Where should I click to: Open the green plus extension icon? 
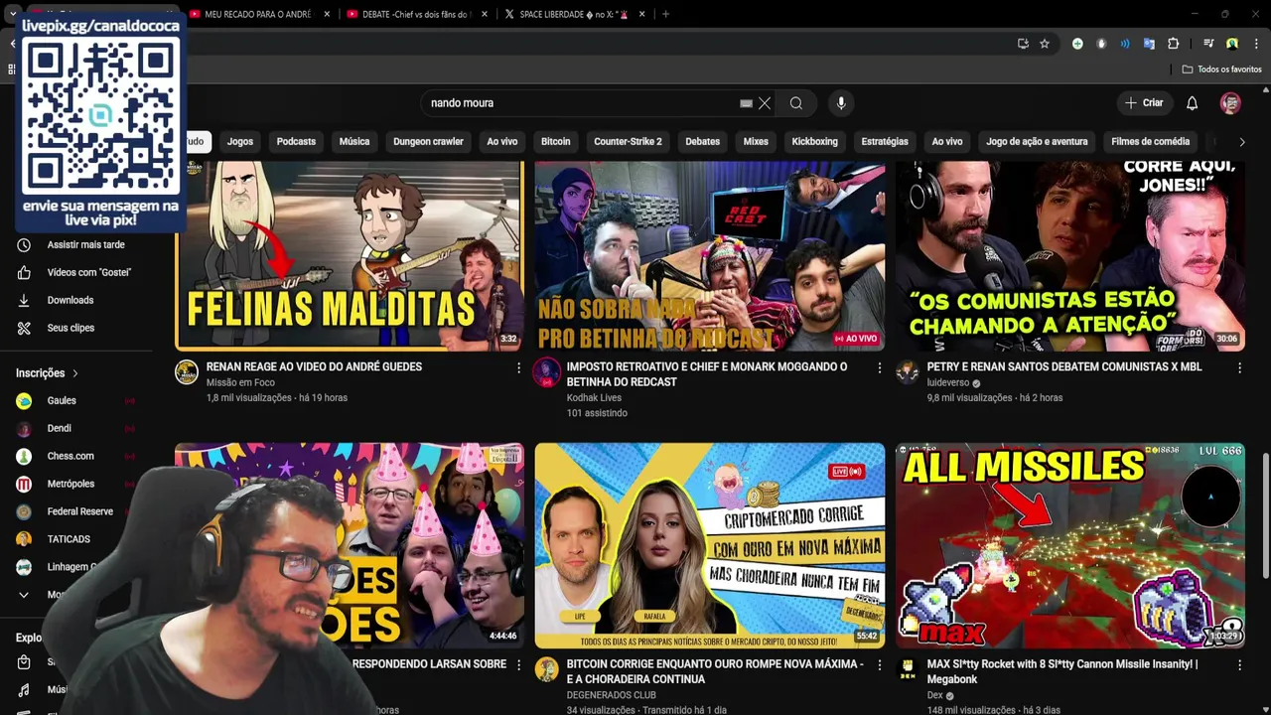tap(1077, 44)
